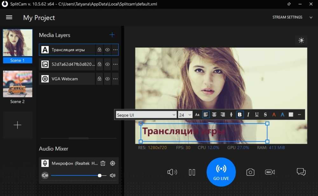Open the Segoe UI font dropdown

coord(146,115)
